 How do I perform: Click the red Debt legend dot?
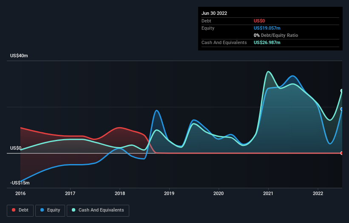click(x=14, y=210)
